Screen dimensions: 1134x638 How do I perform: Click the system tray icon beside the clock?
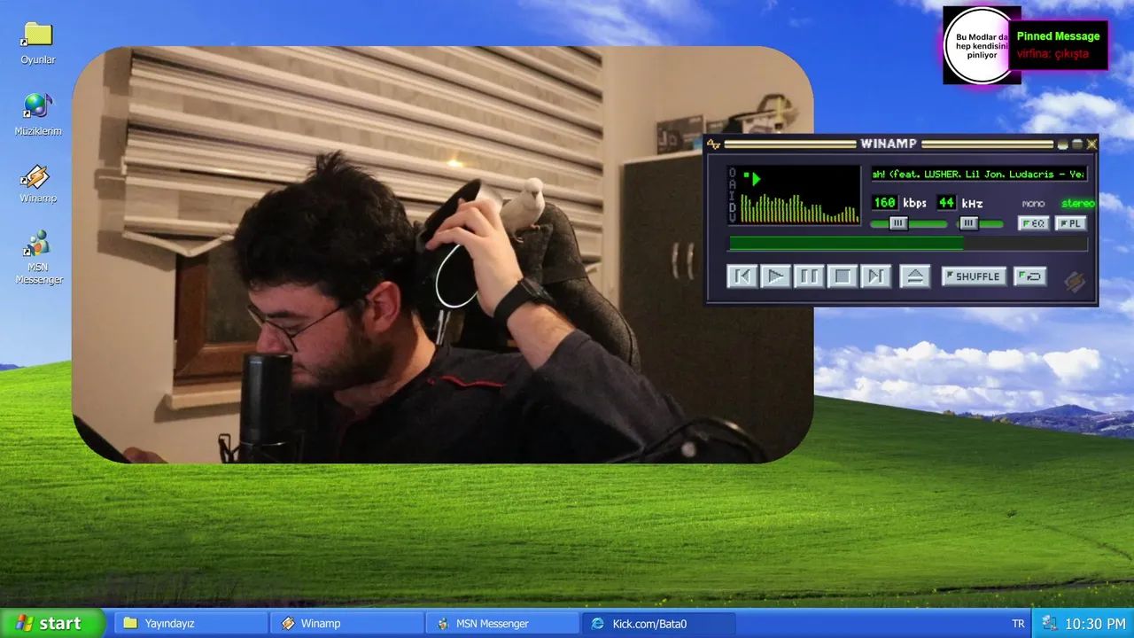click(1050, 624)
